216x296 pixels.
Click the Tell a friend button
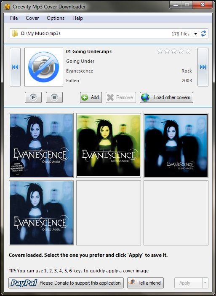point(146,283)
